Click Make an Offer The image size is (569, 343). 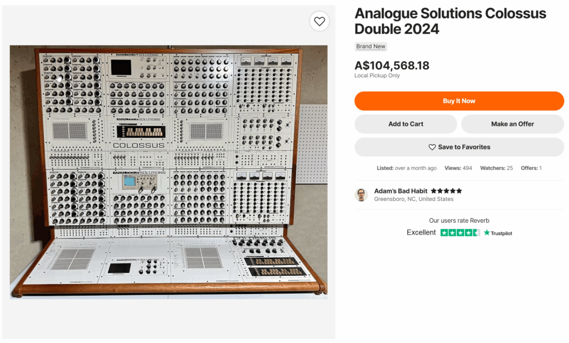coord(512,124)
